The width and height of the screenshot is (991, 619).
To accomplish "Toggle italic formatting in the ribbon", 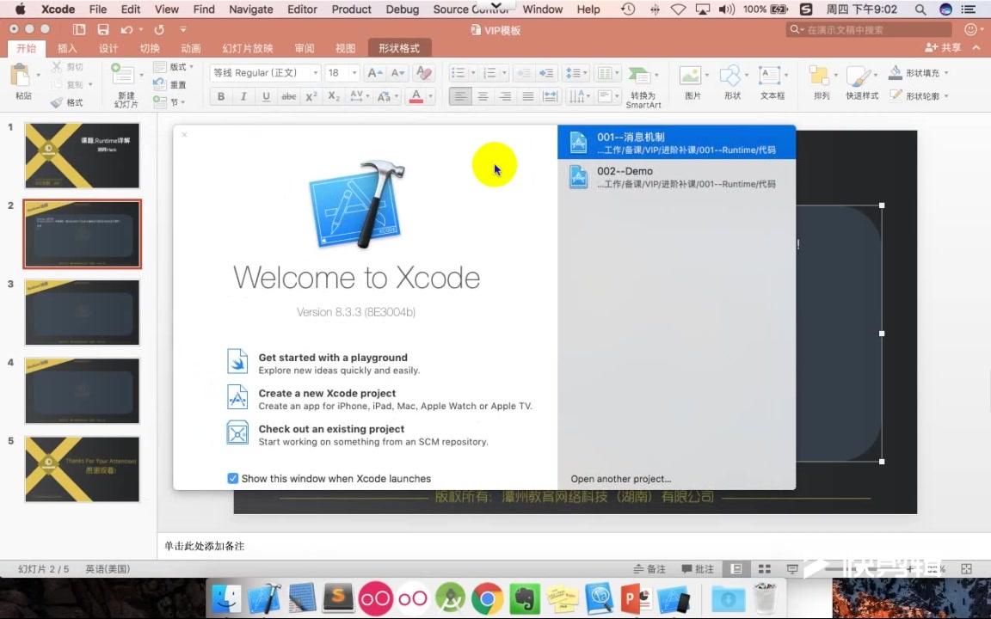I will click(x=243, y=96).
